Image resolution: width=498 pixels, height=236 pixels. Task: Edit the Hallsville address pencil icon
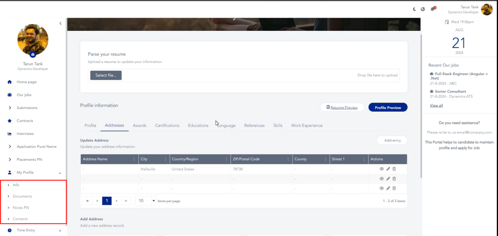pyautogui.click(x=388, y=169)
